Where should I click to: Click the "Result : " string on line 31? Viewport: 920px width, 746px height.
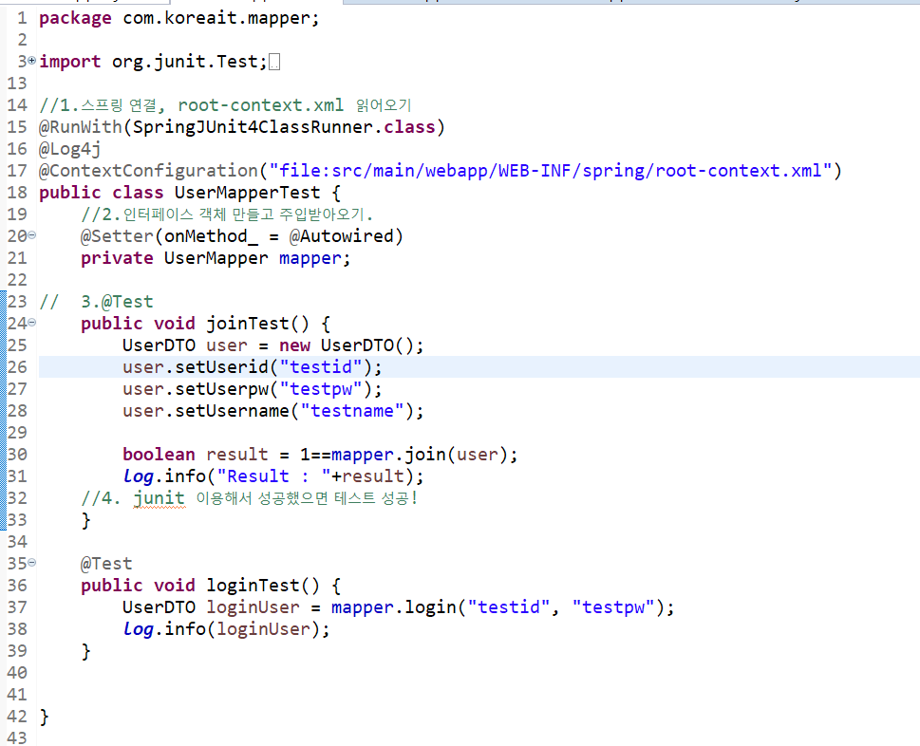(x=273, y=476)
